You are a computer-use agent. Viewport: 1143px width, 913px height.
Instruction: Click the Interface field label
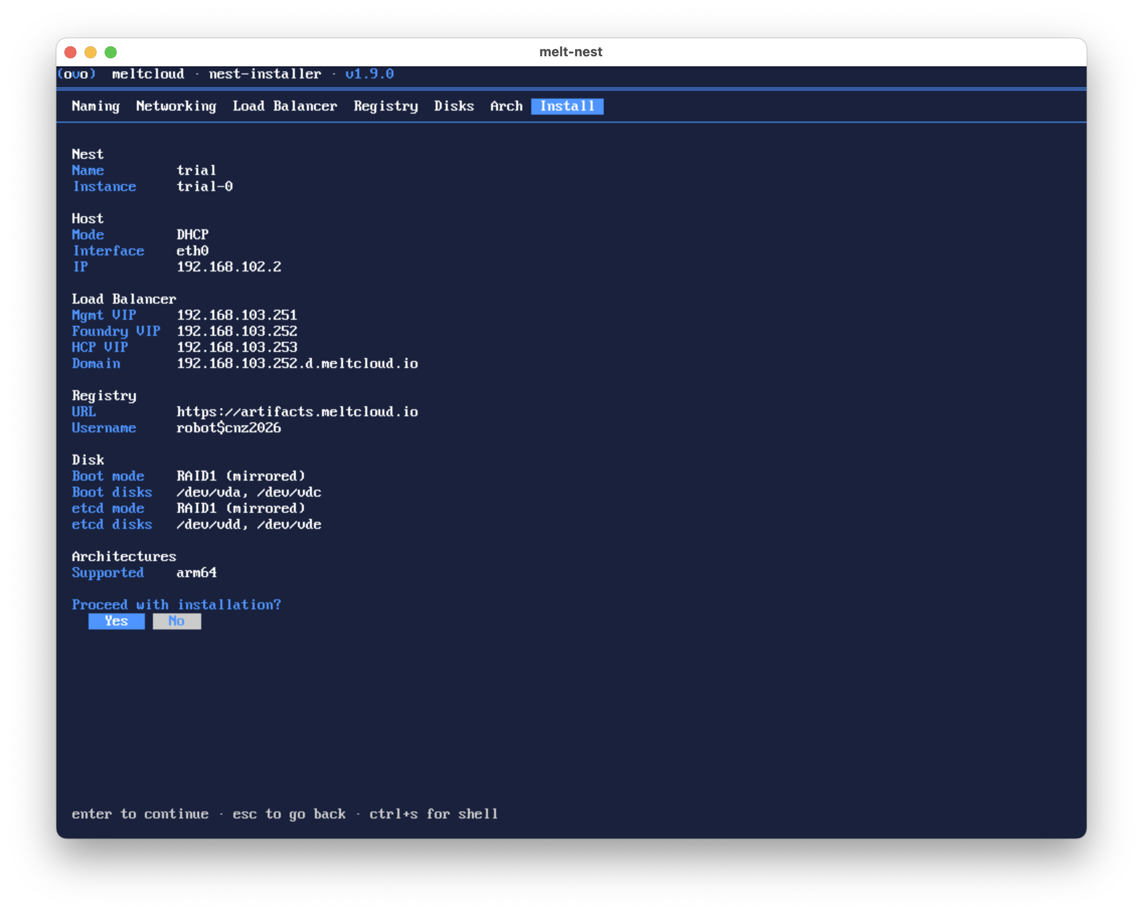108,251
